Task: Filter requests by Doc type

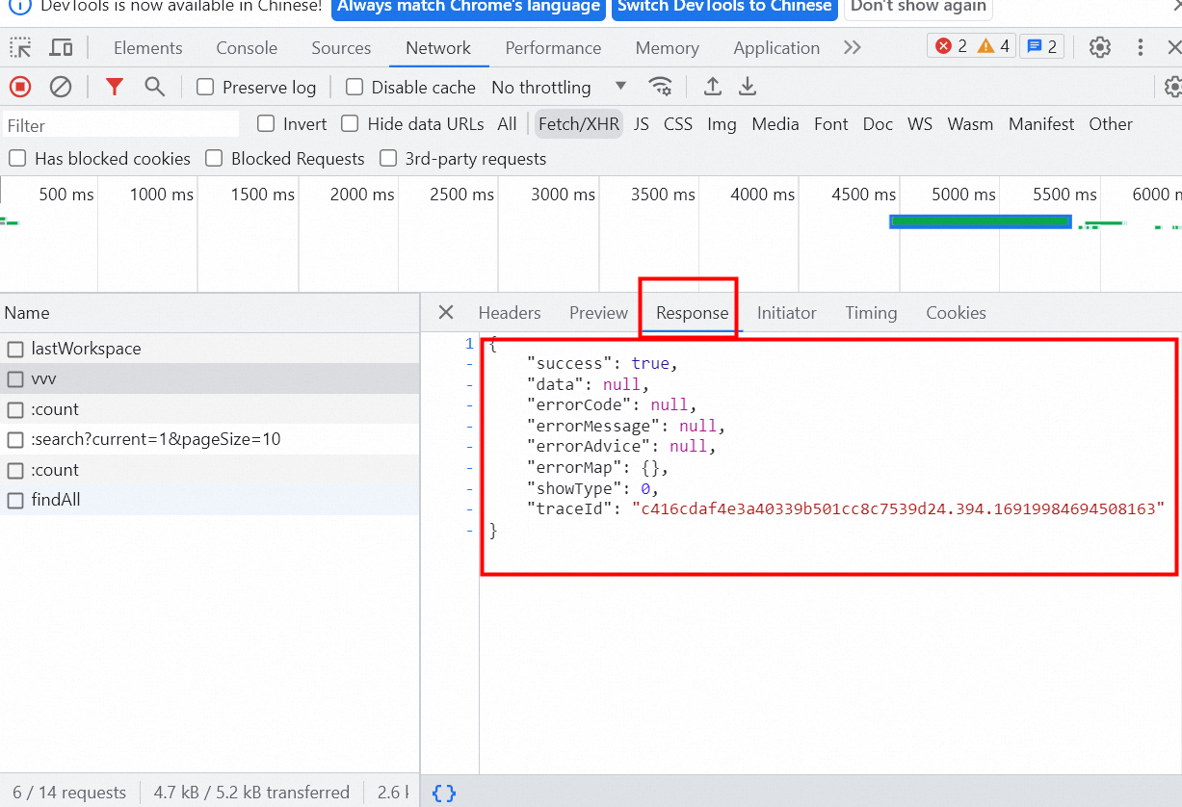Action: (x=878, y=123)
